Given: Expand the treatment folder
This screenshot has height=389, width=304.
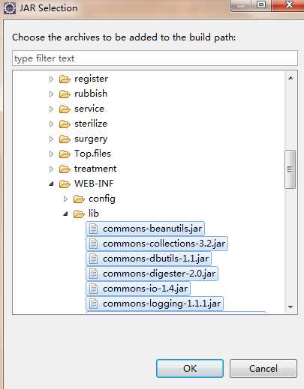Looking at the screenshot, I should [x=51, y=169].
